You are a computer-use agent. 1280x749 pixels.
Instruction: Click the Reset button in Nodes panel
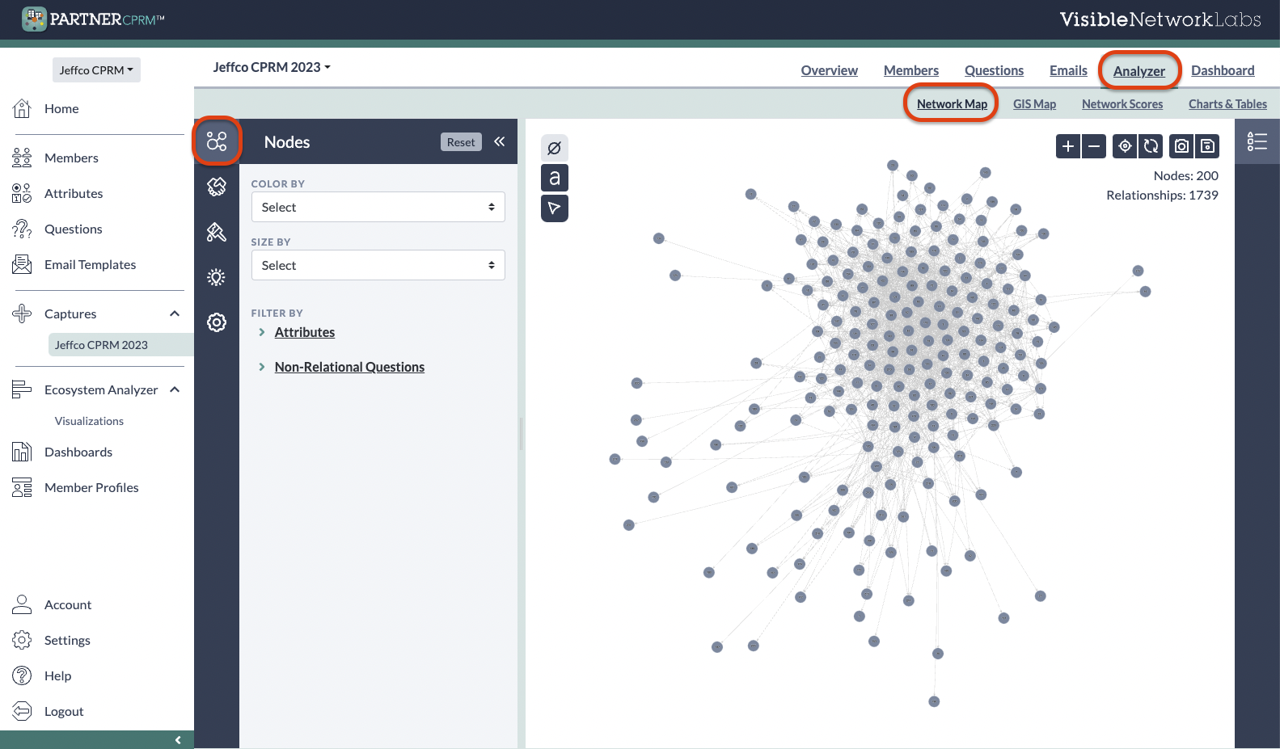pos(461,141)
